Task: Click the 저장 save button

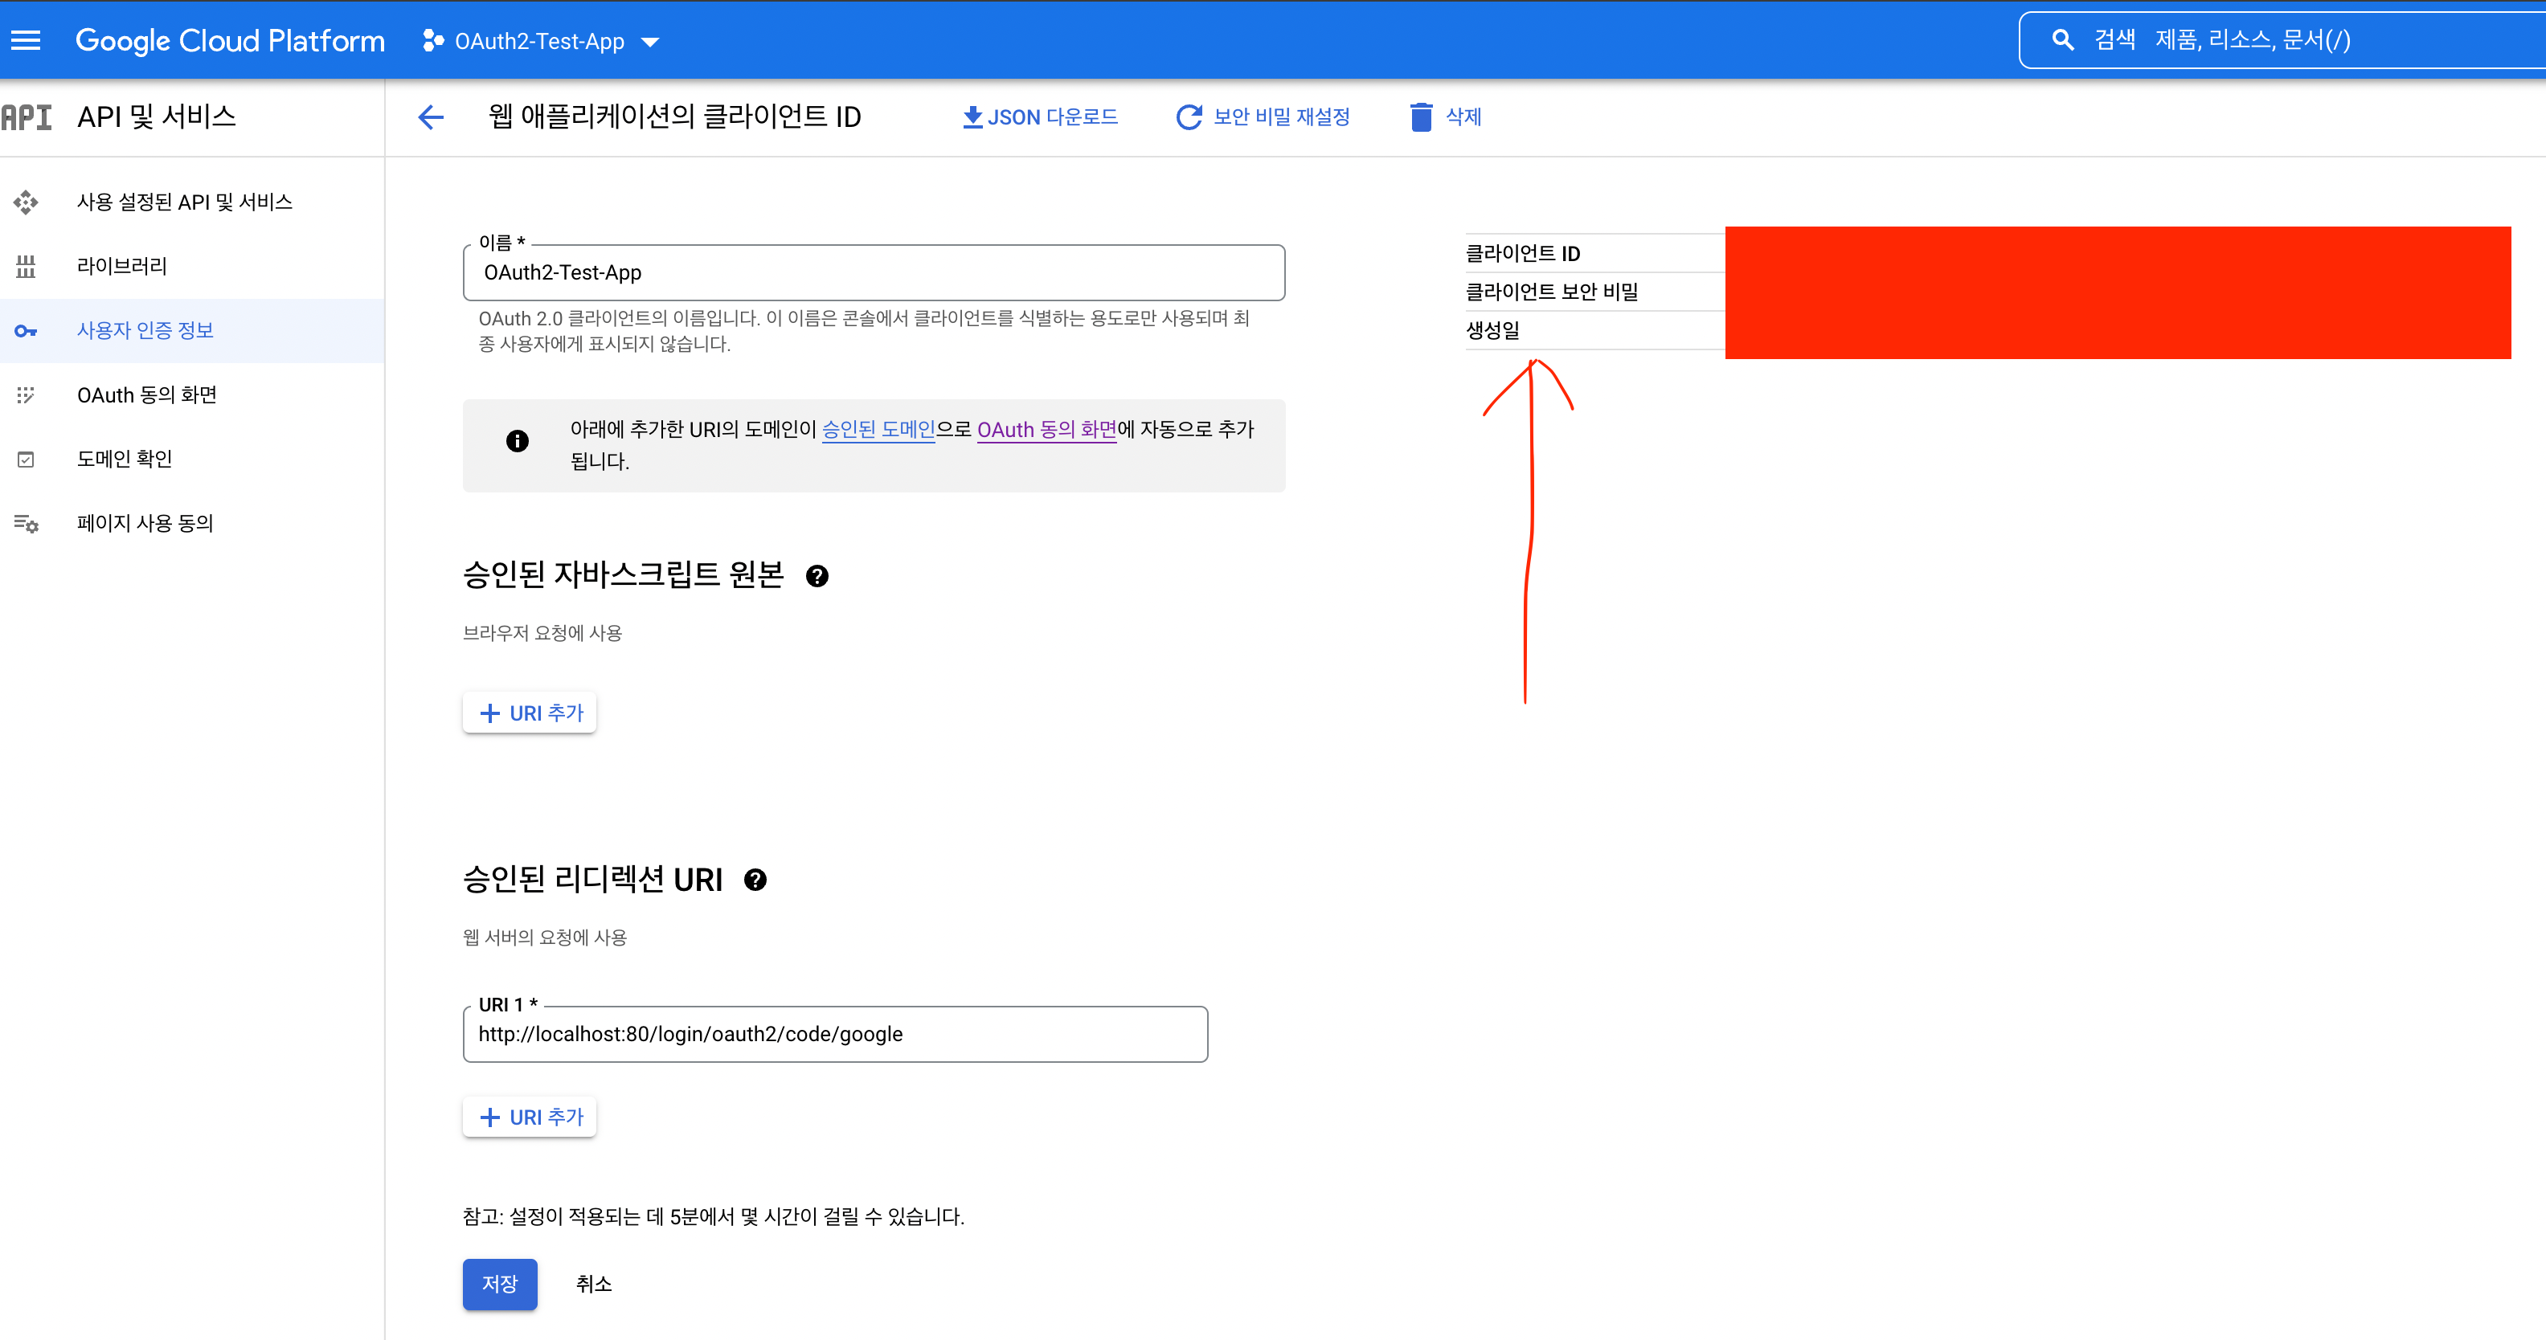Action: (499, 1284)
